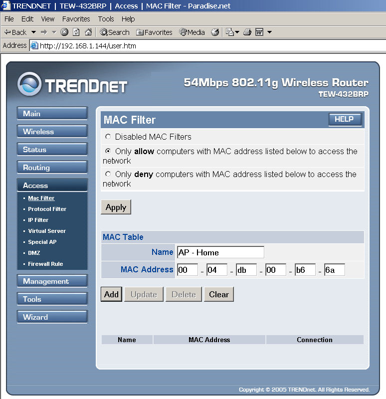Click the Delete button
The image size is (386, 399).
click(184, 294)
